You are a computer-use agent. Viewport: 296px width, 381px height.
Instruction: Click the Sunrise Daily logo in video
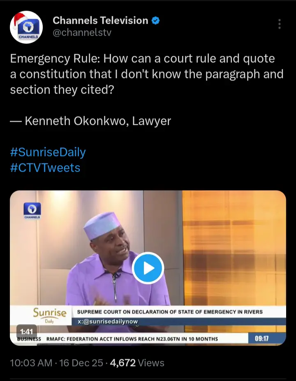[50, 315]
